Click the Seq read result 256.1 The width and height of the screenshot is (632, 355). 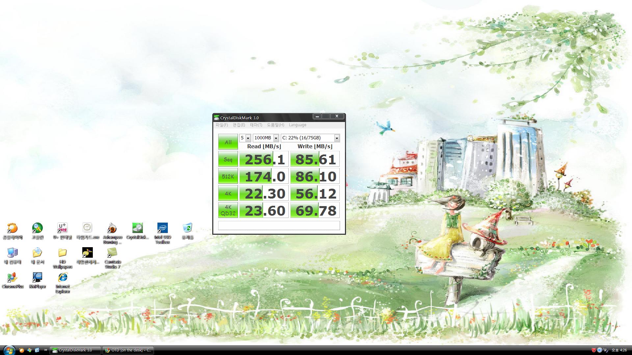pyautogui.click(x=264, y=159)
